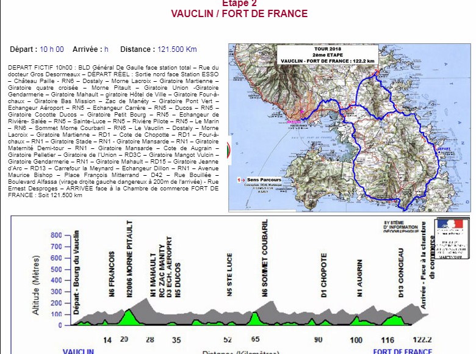Click the N2006 MORNE PITAULT profile label
This screenshot has width=476, height=354.
(x=129, y=259)
